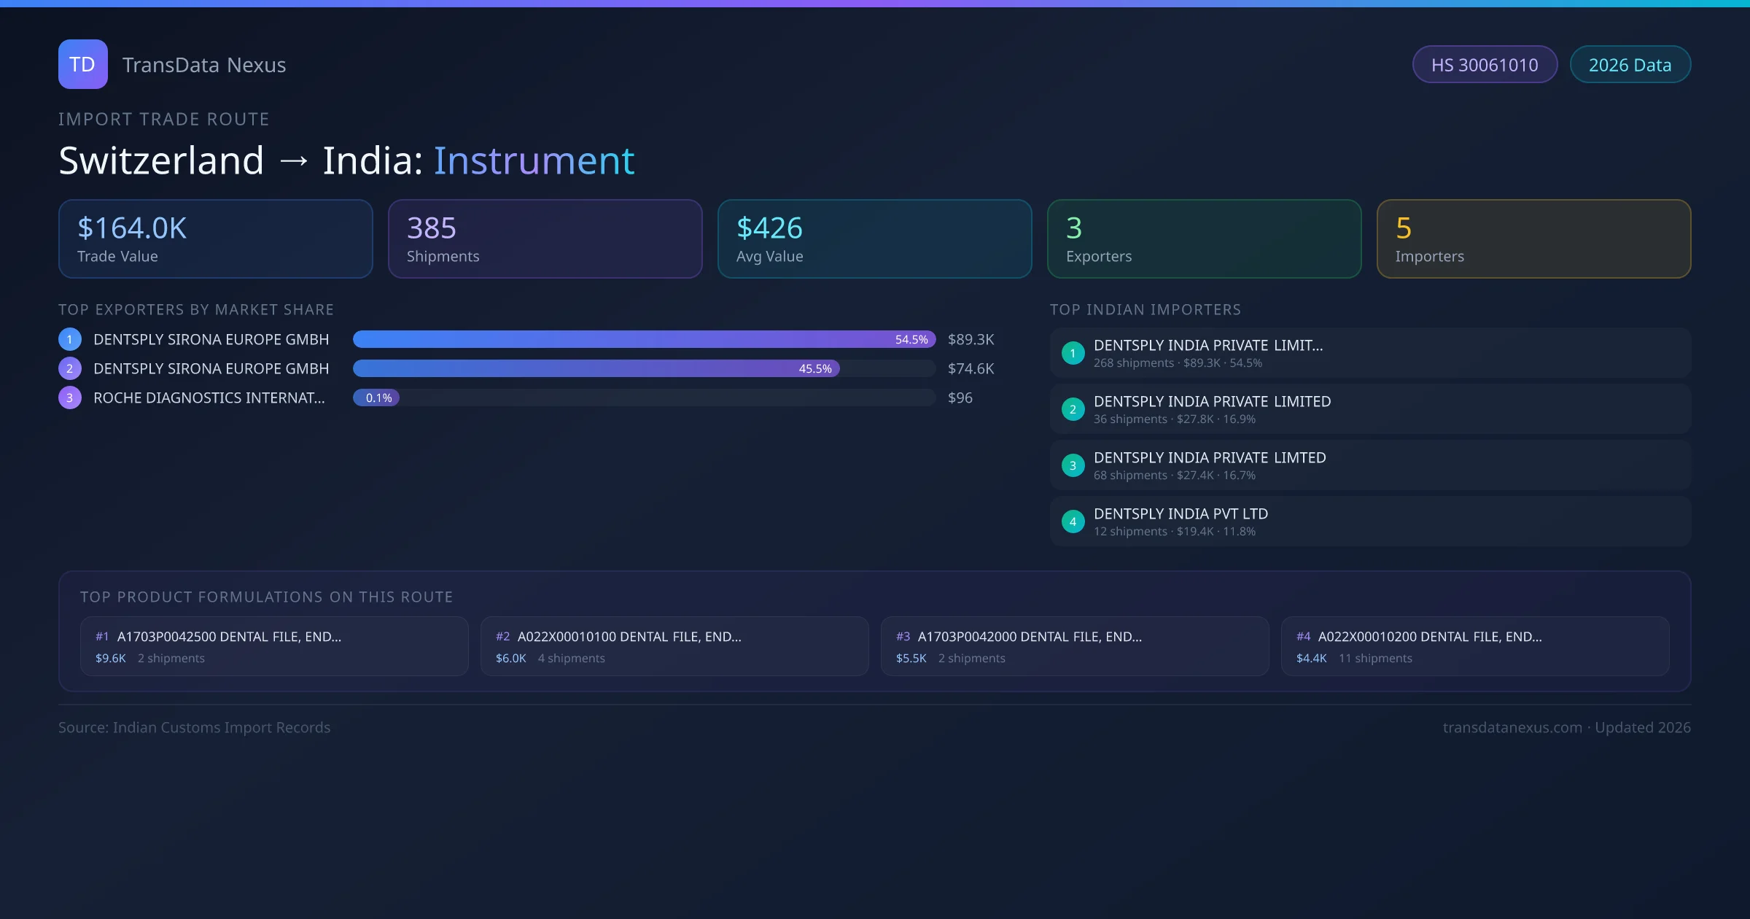The height and width of the screenshot is (919, 1750).
Task: Click the 45.5% market share bar
Action: pos(596,368)
